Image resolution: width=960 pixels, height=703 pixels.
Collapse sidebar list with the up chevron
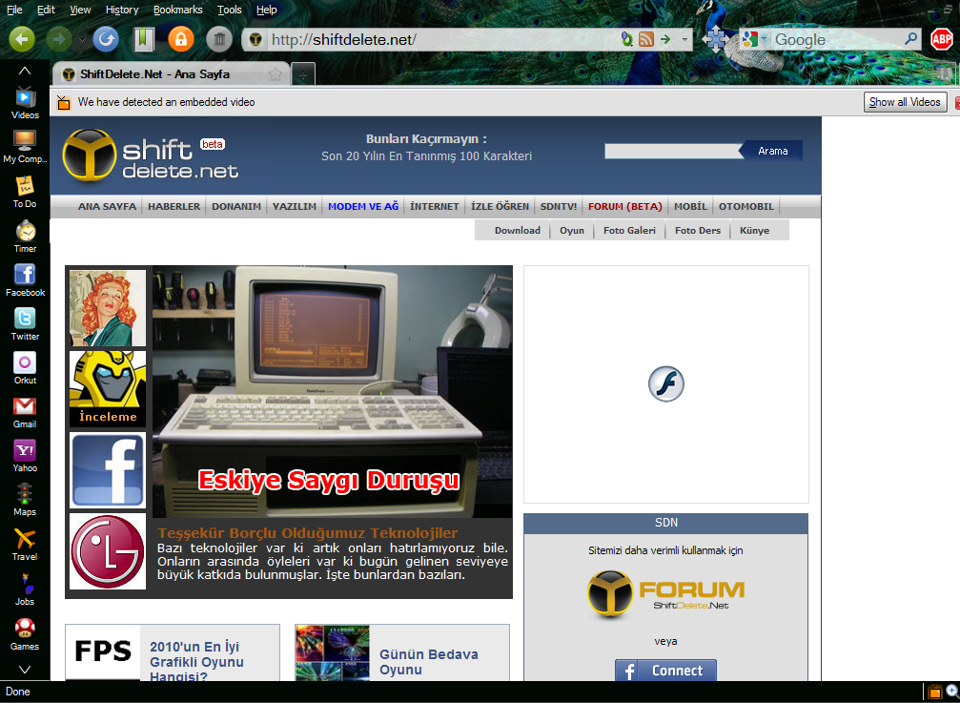click(25, 71)
